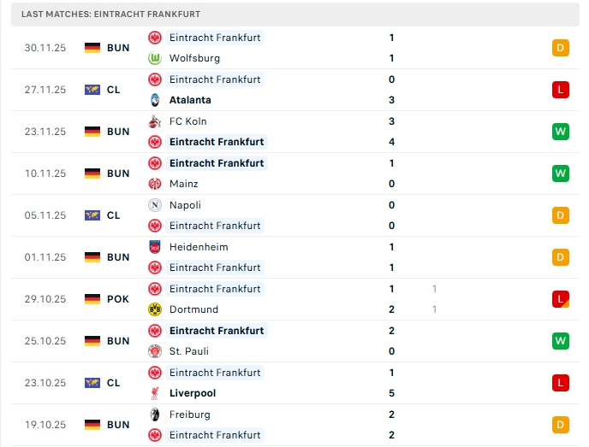Viewport: 589px width, 447px height.
Task: Click the St. Pauli club crest
Action: (x=155, y=351)
